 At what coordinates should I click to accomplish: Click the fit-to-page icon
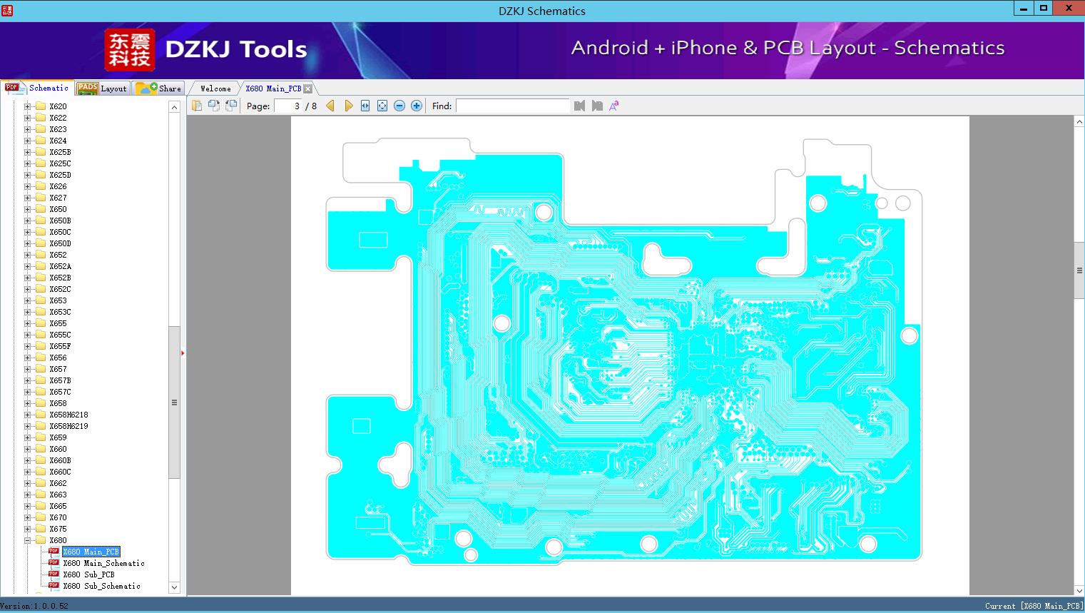(382, 106)
